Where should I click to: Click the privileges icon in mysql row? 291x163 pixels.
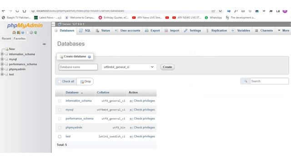tap(131, 110)
